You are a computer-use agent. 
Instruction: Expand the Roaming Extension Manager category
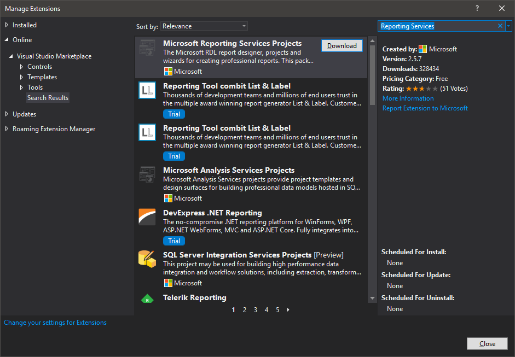pyautogui.click(x=7, y=129)
